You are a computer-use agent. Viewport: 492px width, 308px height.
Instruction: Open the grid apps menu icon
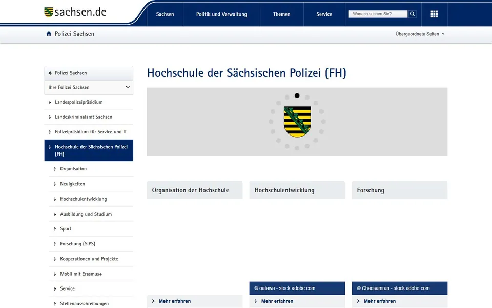[x=434, y=14]
